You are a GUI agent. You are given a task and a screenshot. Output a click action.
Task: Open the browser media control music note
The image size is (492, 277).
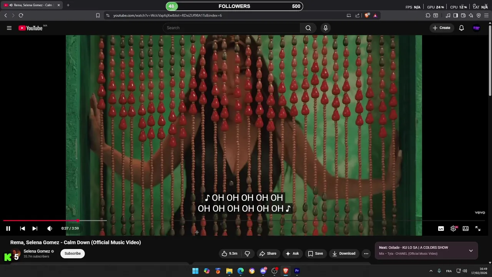click(x=448, y=15)
